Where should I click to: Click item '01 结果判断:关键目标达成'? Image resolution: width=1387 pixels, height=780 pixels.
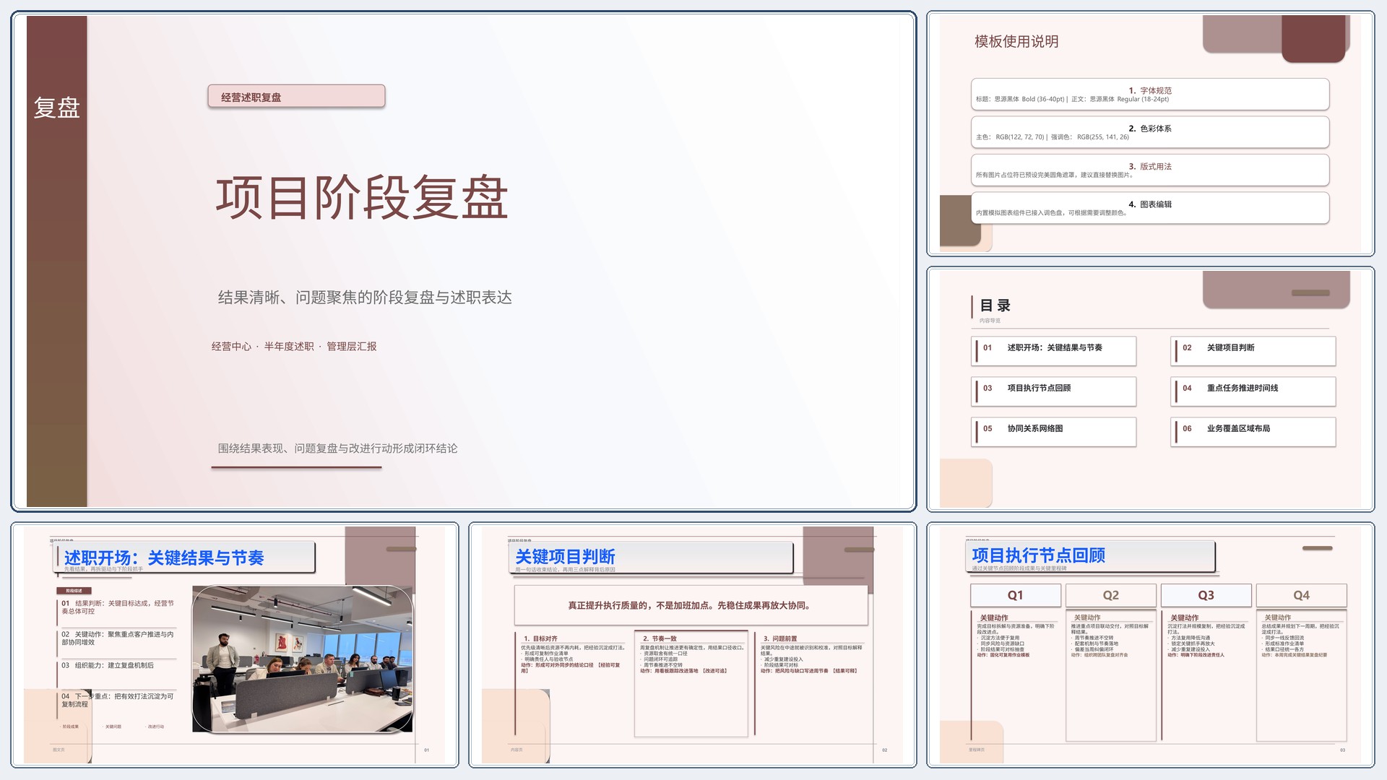tap(118, 607)
